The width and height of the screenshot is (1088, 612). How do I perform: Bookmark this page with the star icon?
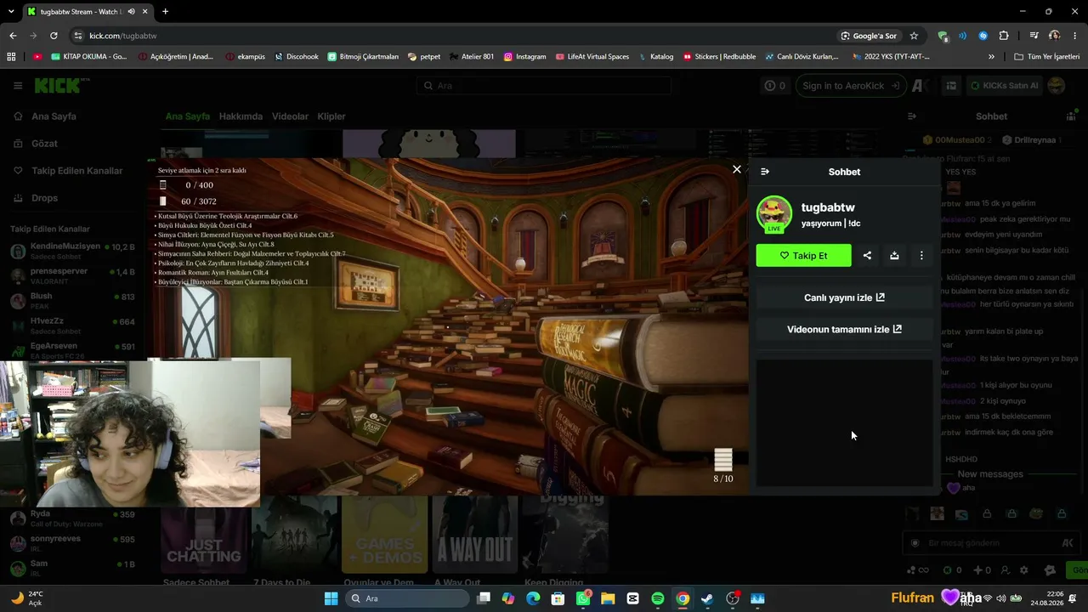tap(914, 36)
